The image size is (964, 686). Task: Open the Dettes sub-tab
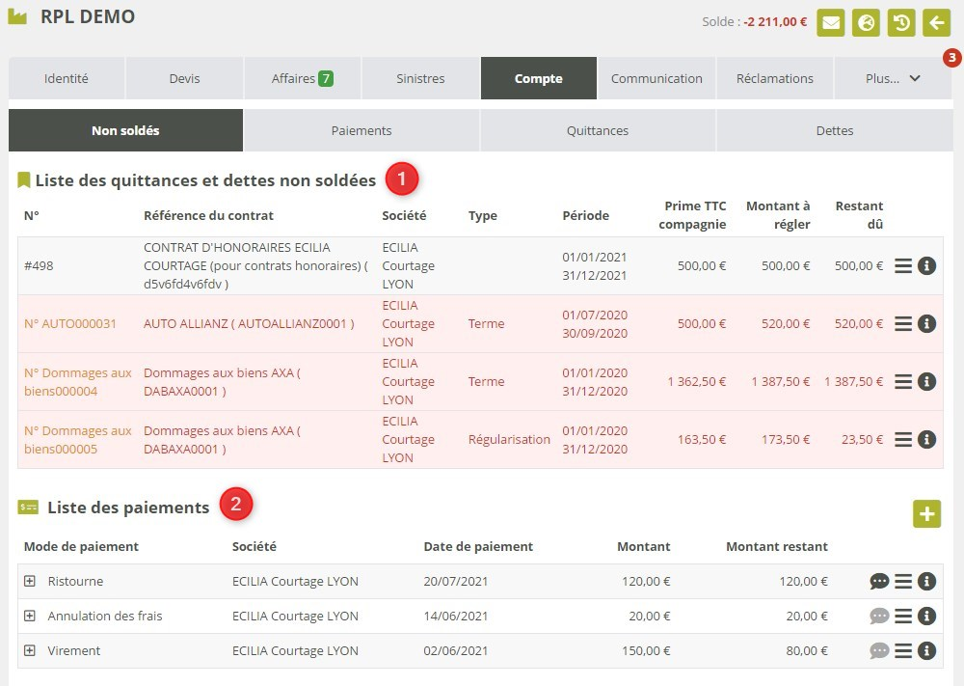coord(834,130)
